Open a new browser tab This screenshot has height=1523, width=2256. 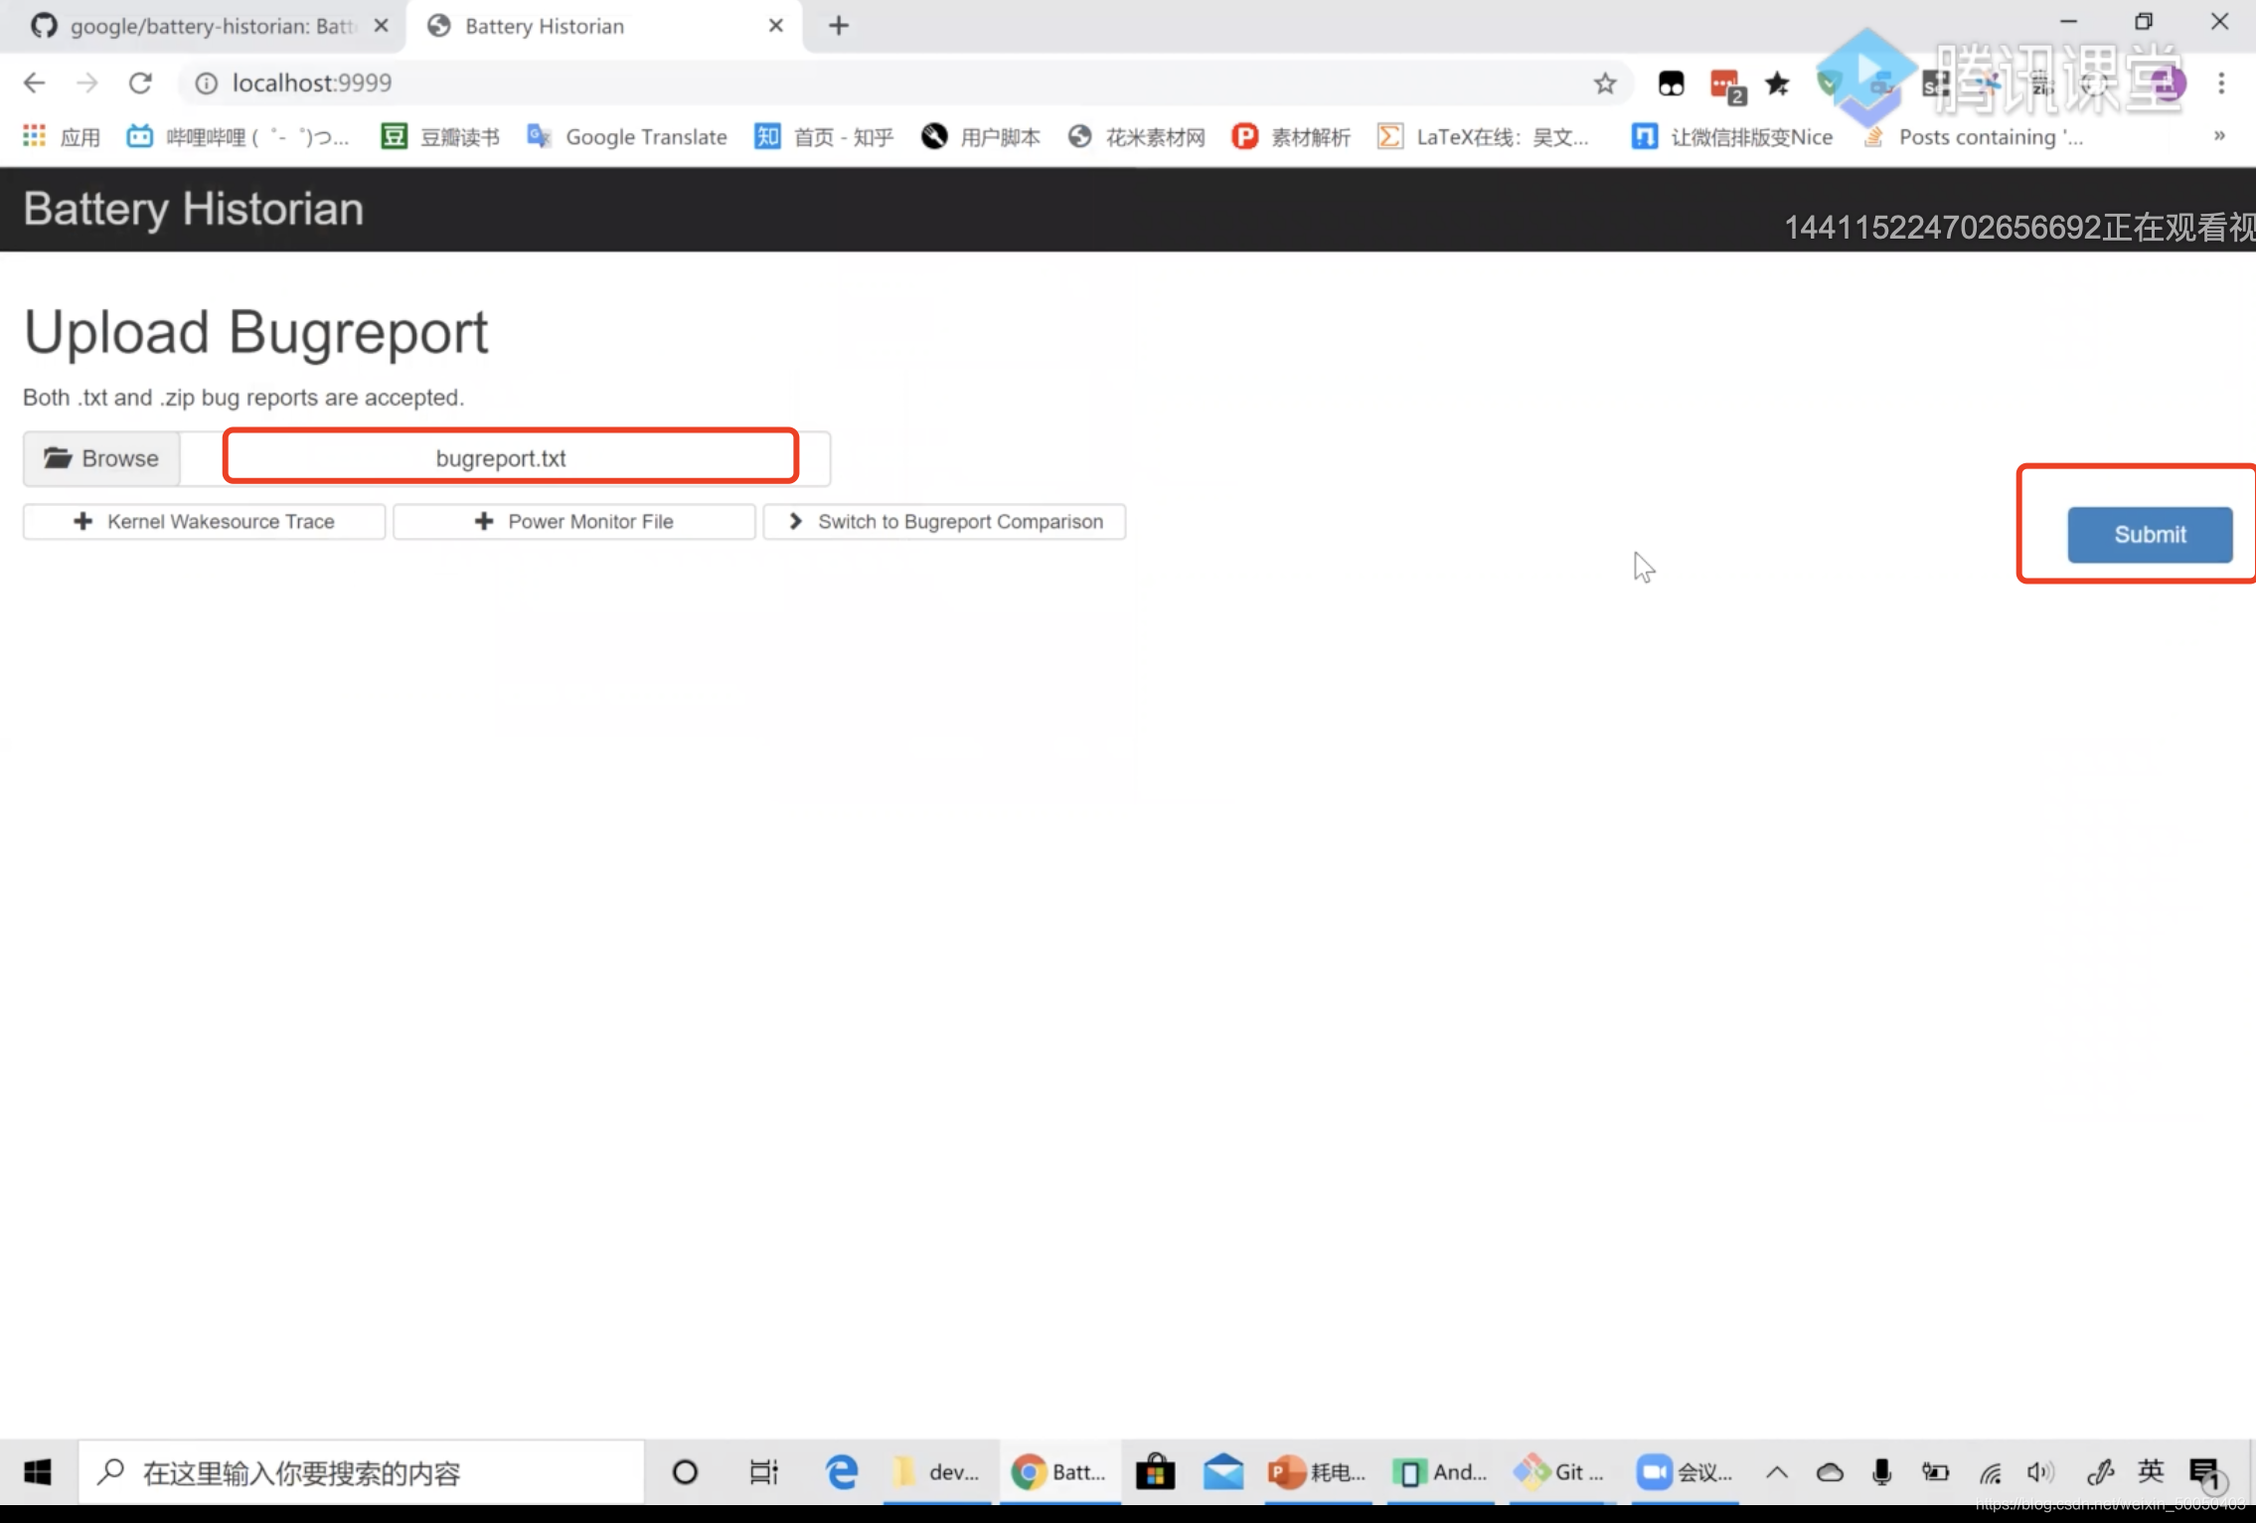(838, 26)
